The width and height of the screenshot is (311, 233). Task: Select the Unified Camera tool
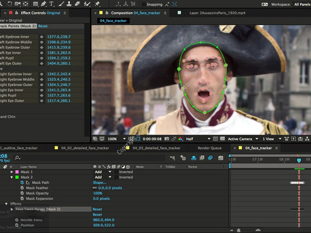pyautogui.click(x=18, y=4)
